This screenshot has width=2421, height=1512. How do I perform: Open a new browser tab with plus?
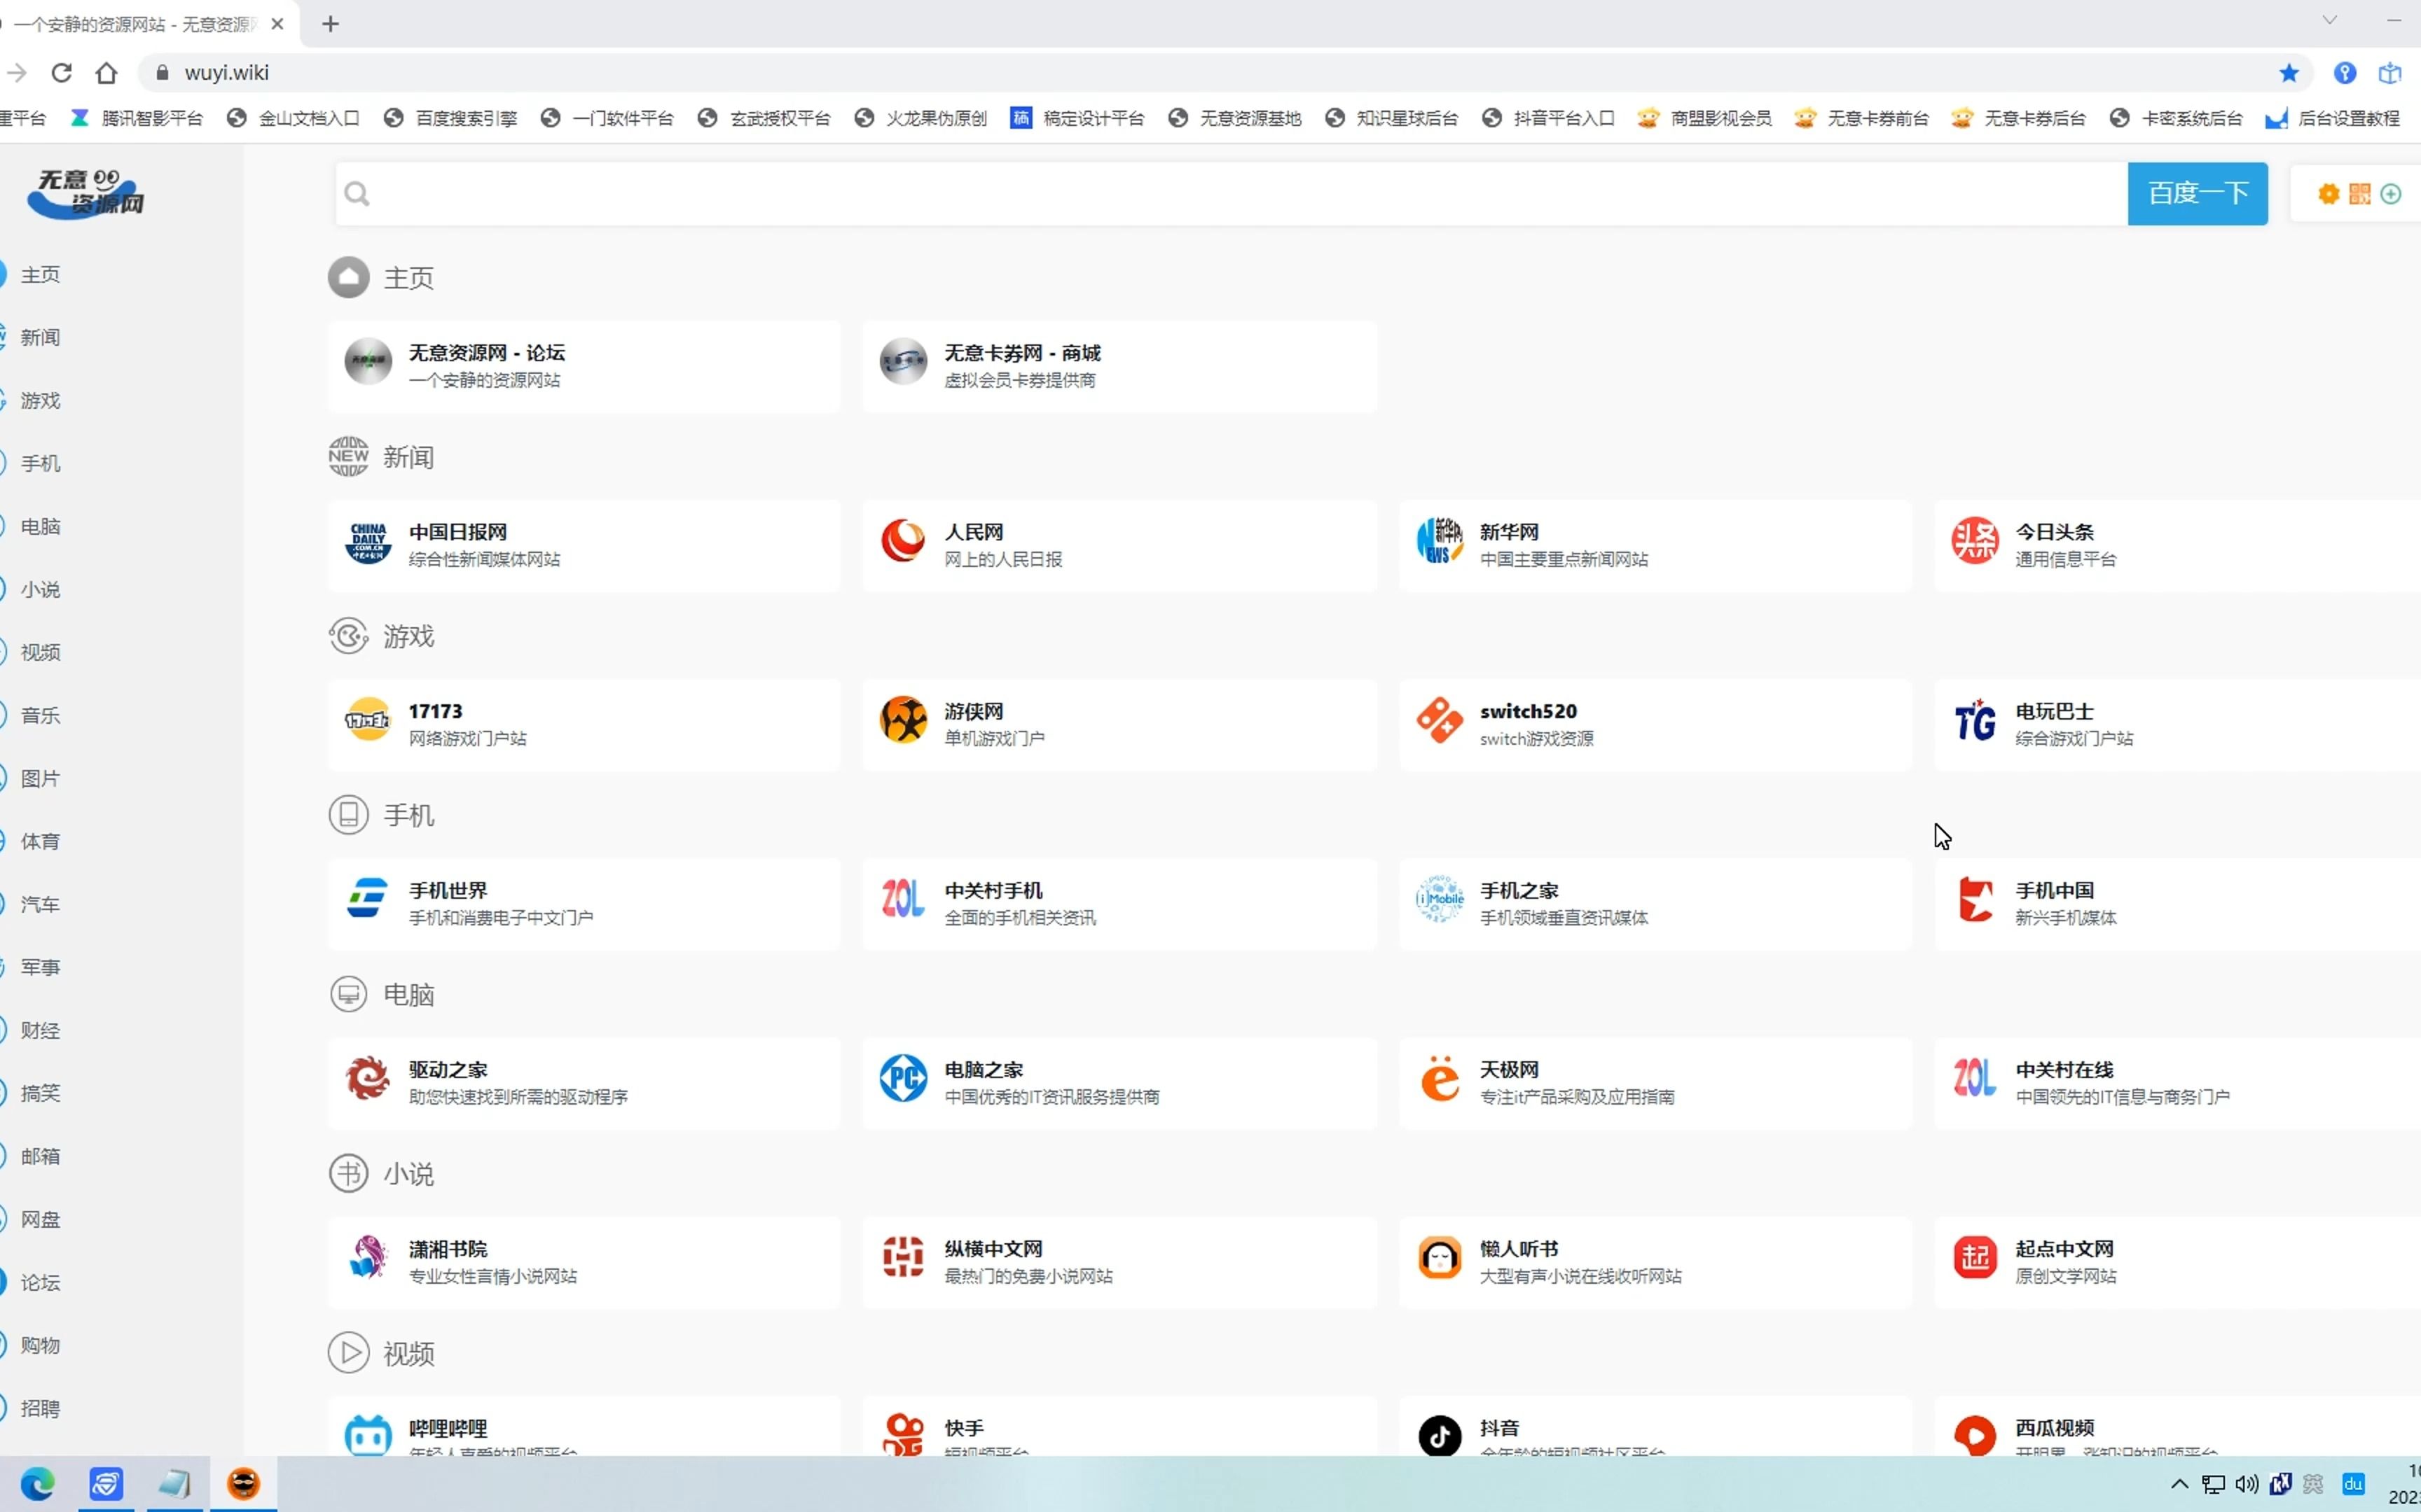tap(330, 24)
